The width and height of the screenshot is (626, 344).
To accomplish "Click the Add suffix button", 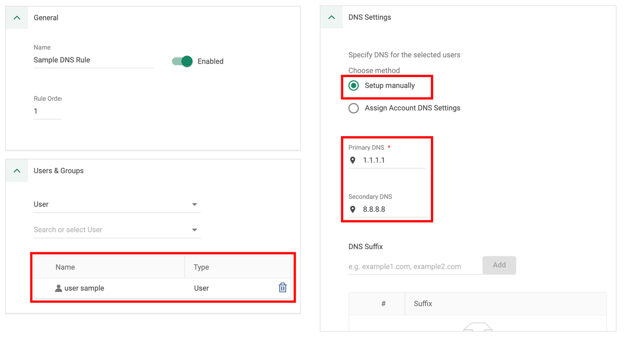I will point(499,265).
